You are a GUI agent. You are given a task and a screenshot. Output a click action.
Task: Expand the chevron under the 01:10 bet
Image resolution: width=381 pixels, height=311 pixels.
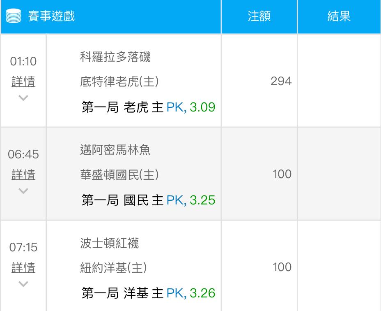click(23, 98)
